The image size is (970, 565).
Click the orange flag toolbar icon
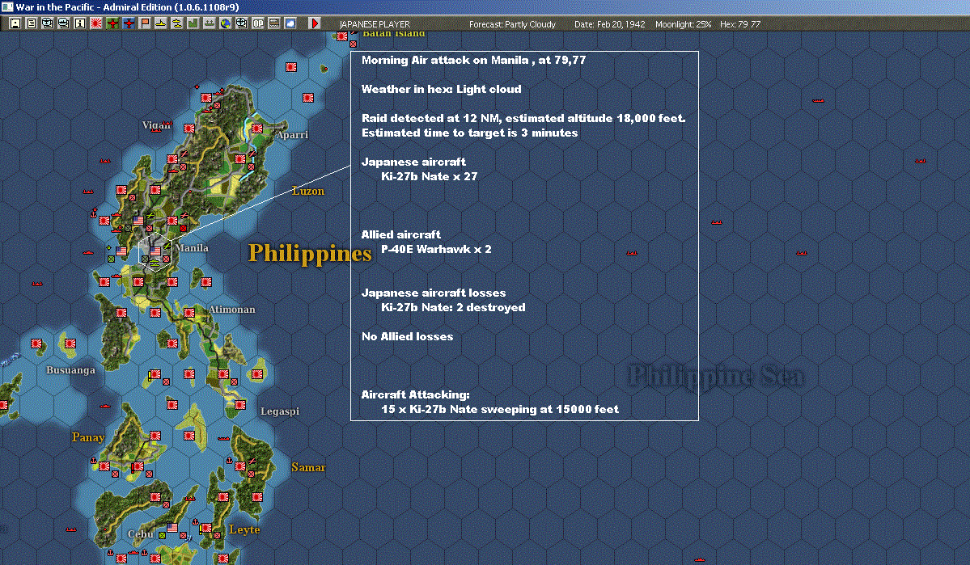[x=144, y=23]
